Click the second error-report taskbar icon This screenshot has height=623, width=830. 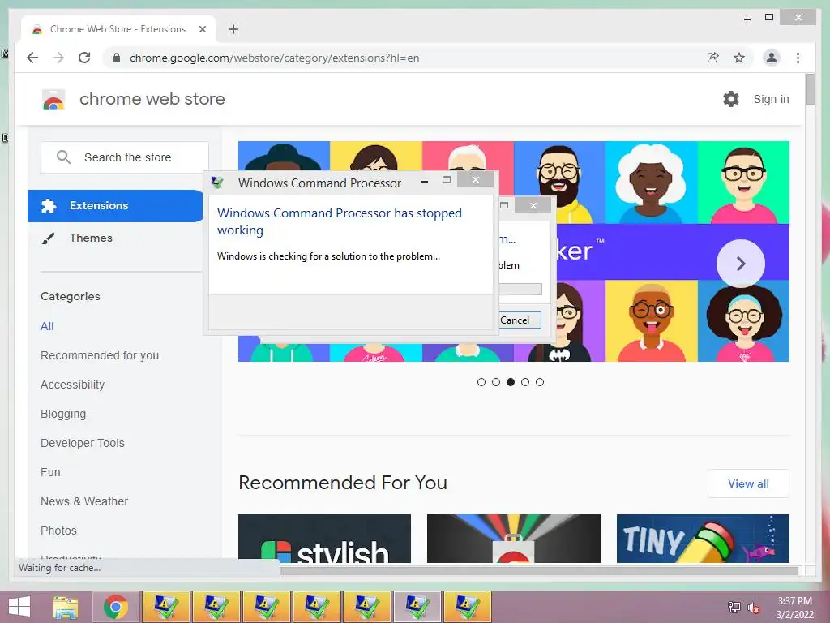pos(216,607)
